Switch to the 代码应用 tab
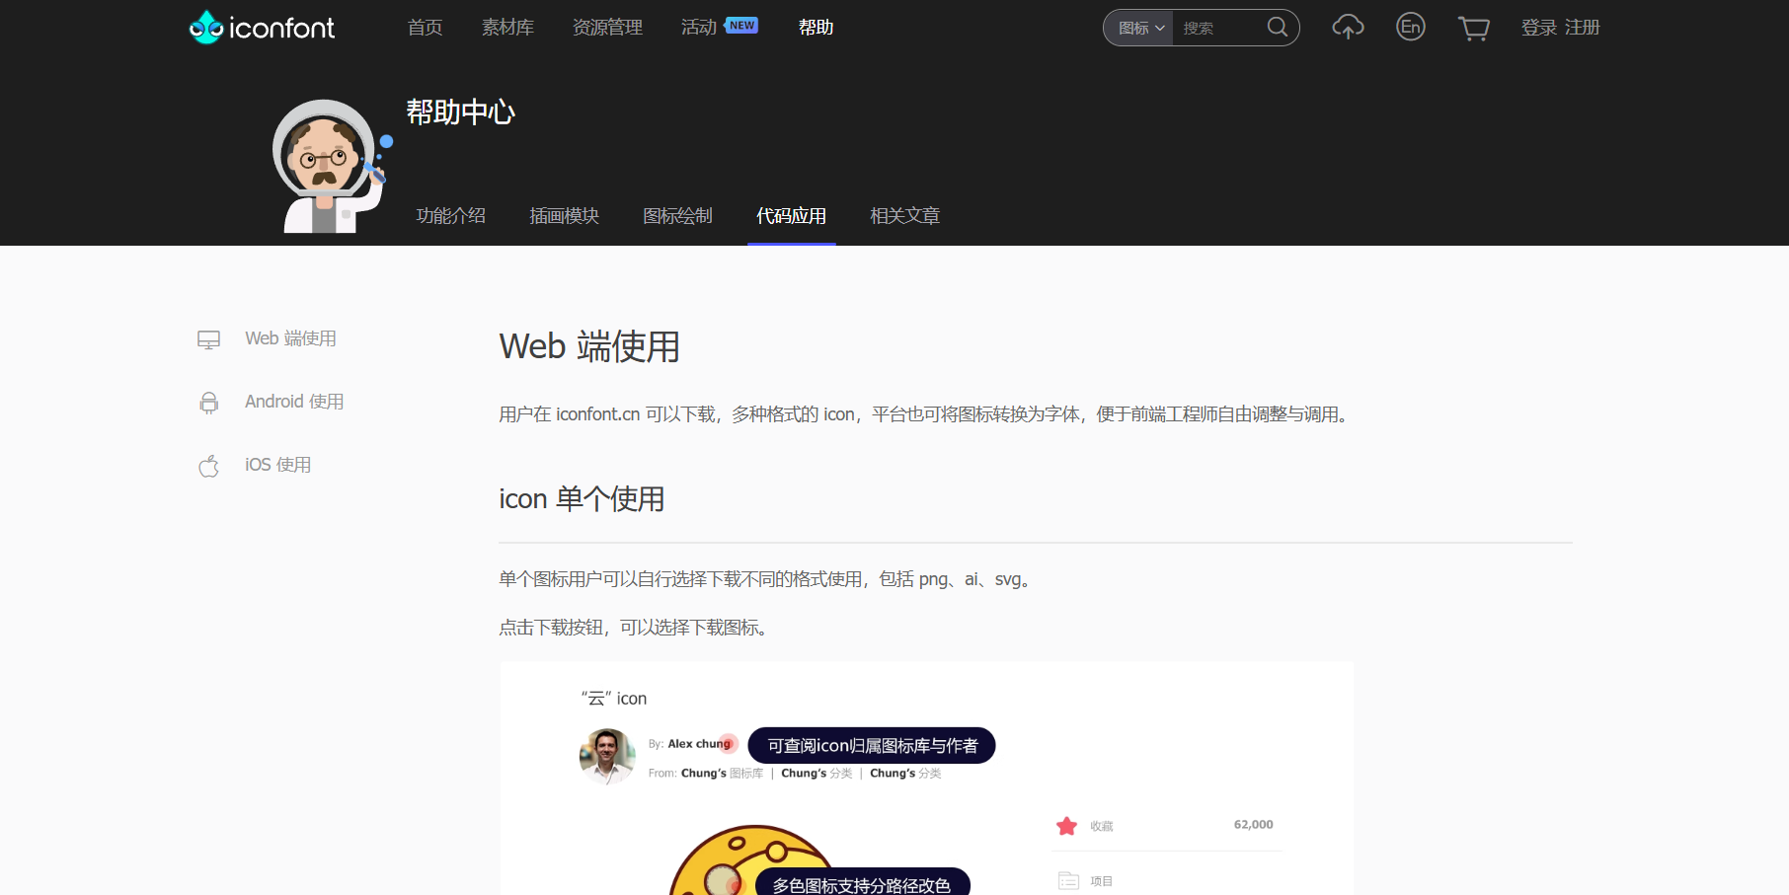 pos(791,216)
